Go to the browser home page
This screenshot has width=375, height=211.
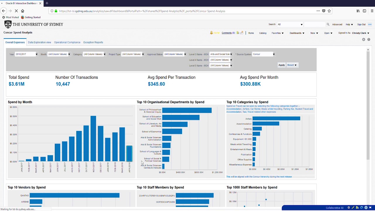coord(23,11)
